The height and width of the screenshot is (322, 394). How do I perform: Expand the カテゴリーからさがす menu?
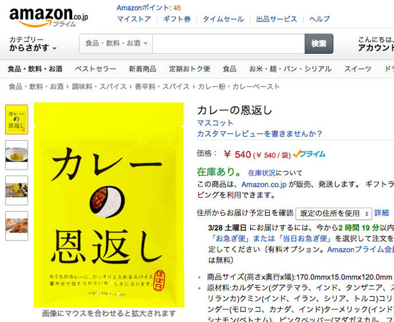(33, 44)
